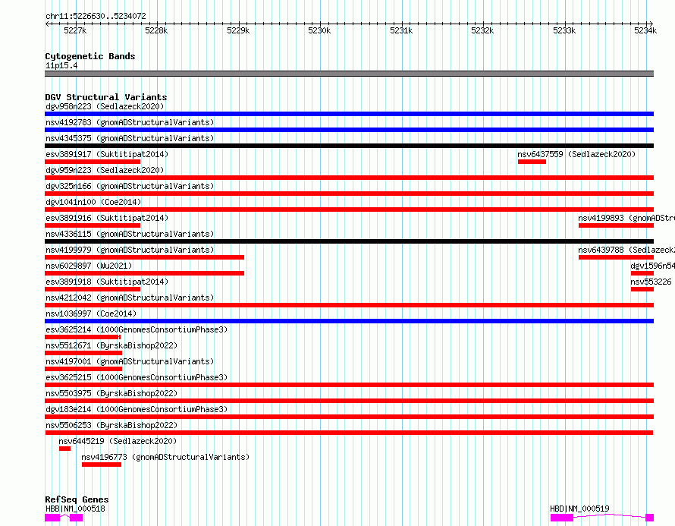Click the blue bar under dgv958n223
Image resolution: width=675 pixels, height=526 pixels.
[x=349, y=114]
